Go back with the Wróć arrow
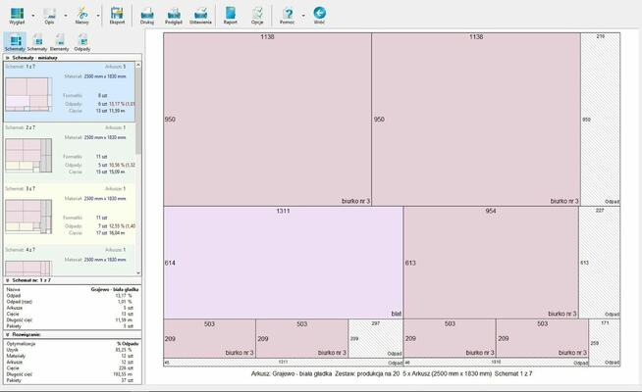The width and height of the screenshot is (642, 392). coord(319,14)
